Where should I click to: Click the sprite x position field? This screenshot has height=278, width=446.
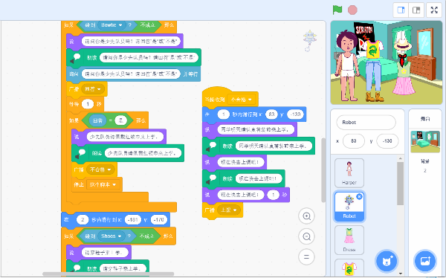[354, 140]
